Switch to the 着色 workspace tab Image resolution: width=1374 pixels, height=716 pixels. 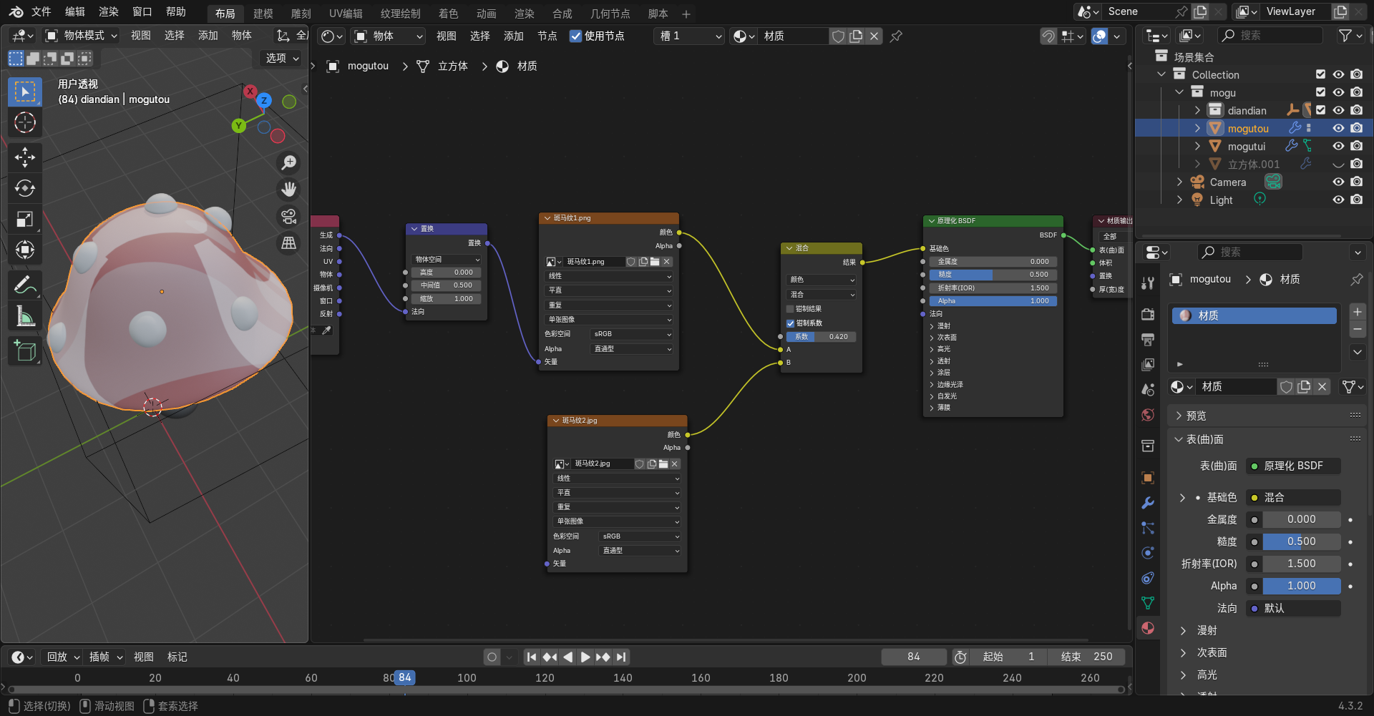tap(448, 14)
